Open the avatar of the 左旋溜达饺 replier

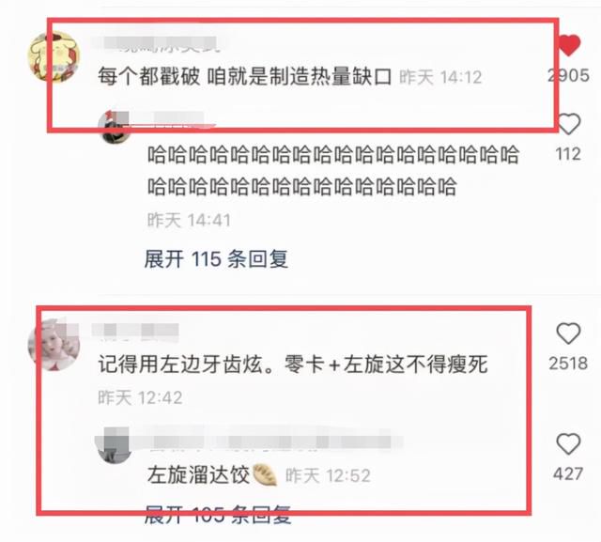pyautogui.click(x=115, y=446)
